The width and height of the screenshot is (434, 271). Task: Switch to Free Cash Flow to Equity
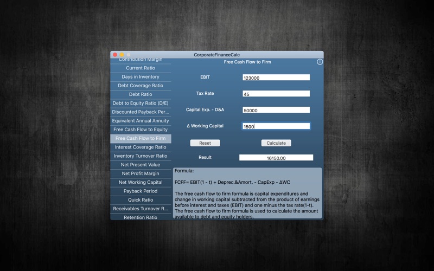[x=141, y=130]
